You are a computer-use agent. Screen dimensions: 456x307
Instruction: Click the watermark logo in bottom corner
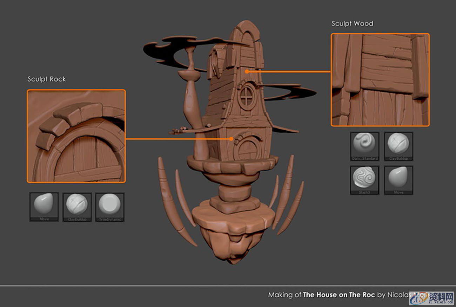tap(431, 298)
